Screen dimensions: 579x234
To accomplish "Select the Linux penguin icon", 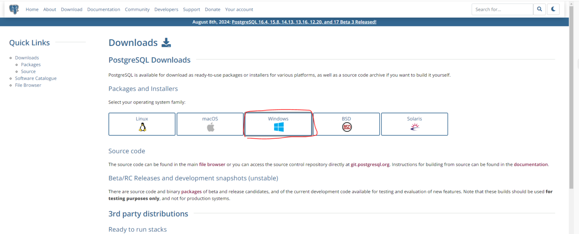I will [x=142, y=127].
